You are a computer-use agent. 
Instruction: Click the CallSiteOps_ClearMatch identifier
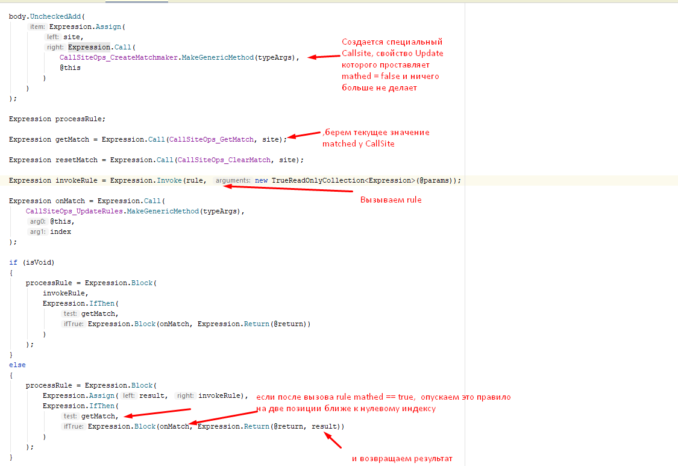coord(224,160)
